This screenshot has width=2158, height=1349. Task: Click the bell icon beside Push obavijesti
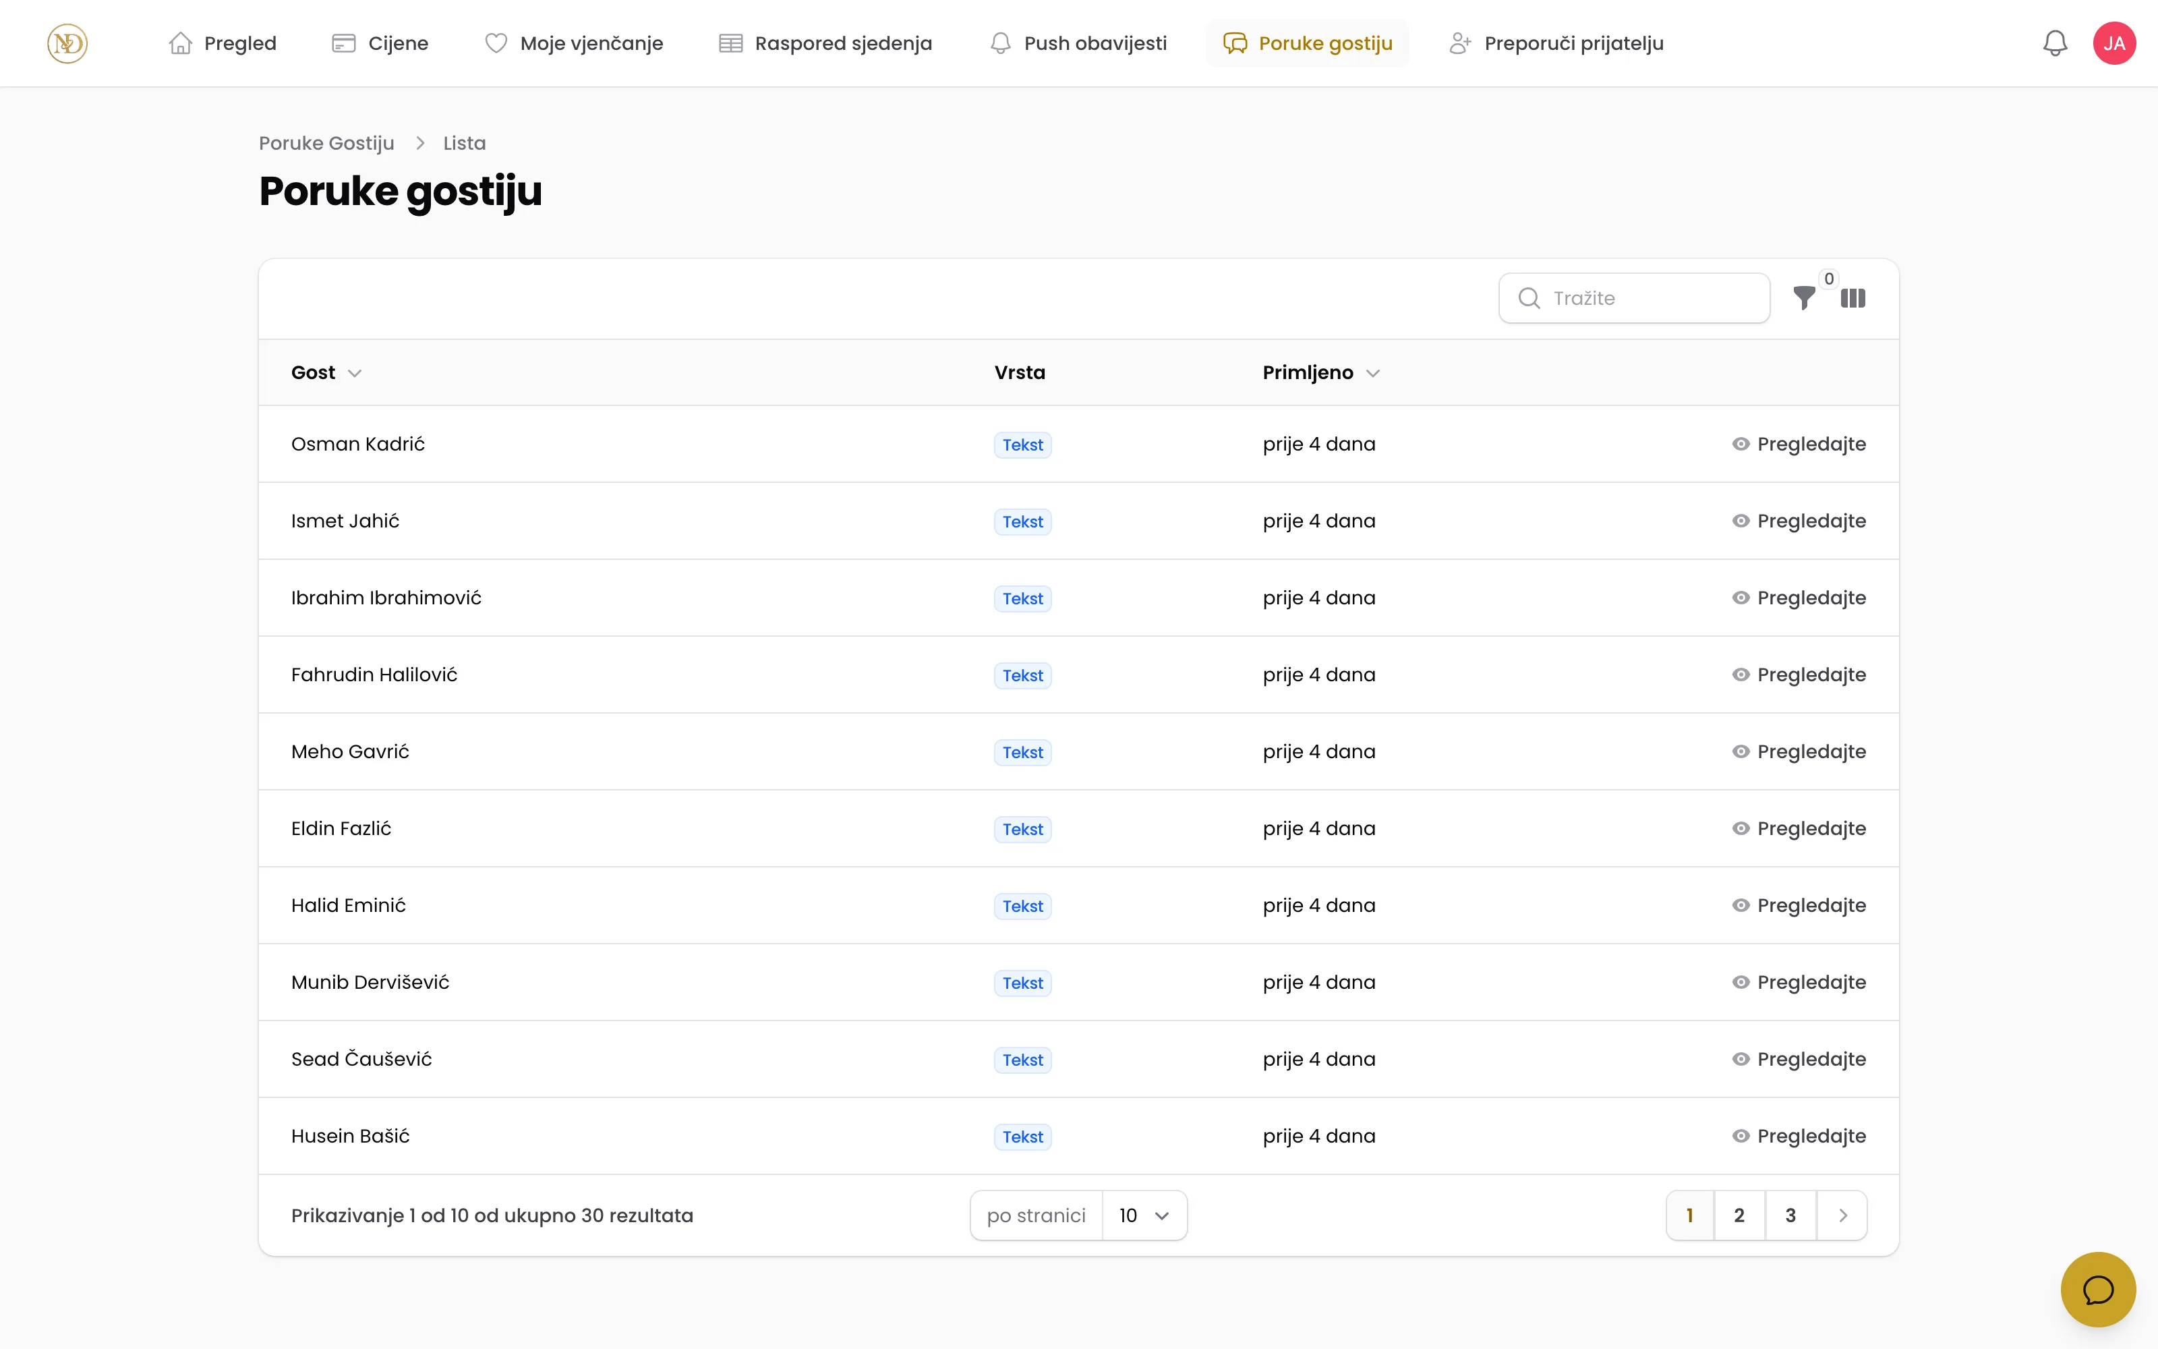point(1001,42)
